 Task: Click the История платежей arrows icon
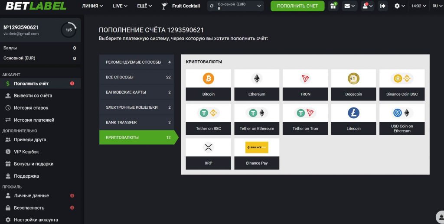8,120
